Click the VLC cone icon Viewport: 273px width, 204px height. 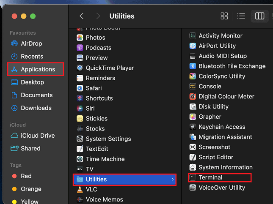point(80,190)
